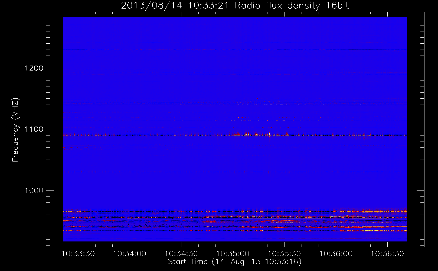The image size is (438, 271).
Task: Select the 1200 frequency tick label
Action: [x=34, y=68]
